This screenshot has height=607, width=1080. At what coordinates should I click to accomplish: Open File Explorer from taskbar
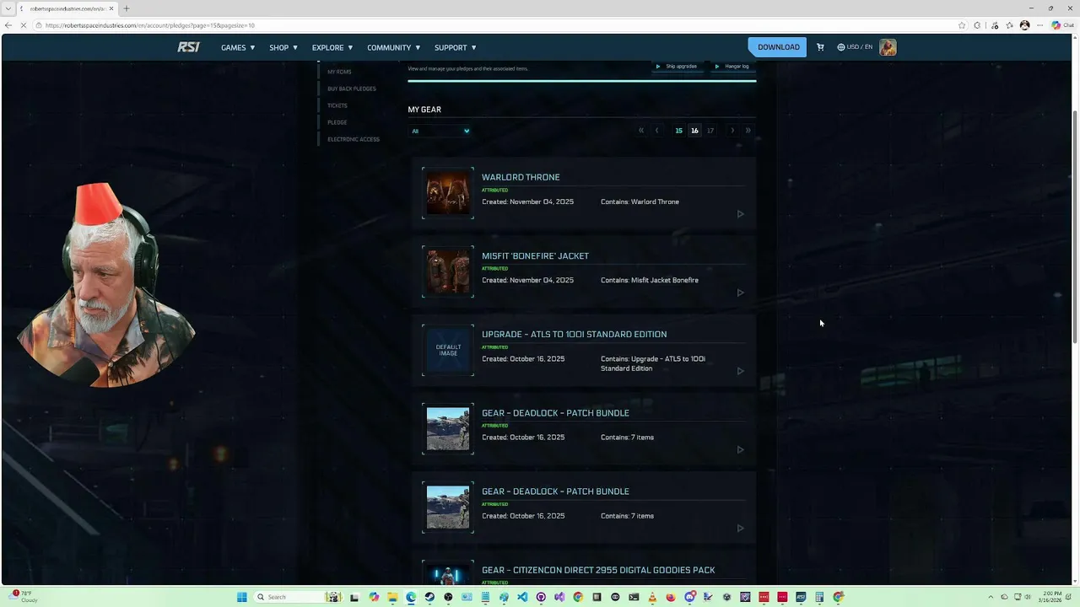tap(392, 597)
